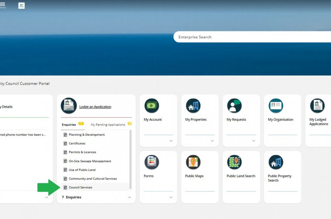Click the Forms icon
331x219 pixels.
pyautogui.click(x=152, y=162)
